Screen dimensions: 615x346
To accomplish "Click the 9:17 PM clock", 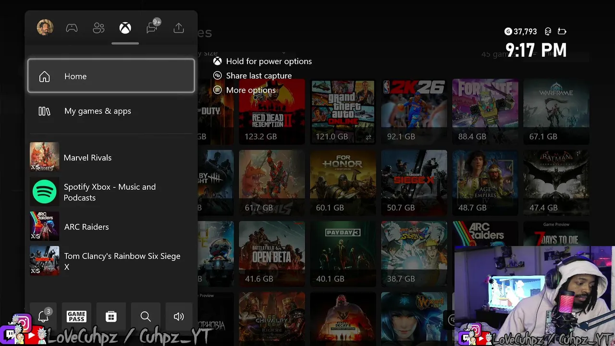I will click(536, 50).
